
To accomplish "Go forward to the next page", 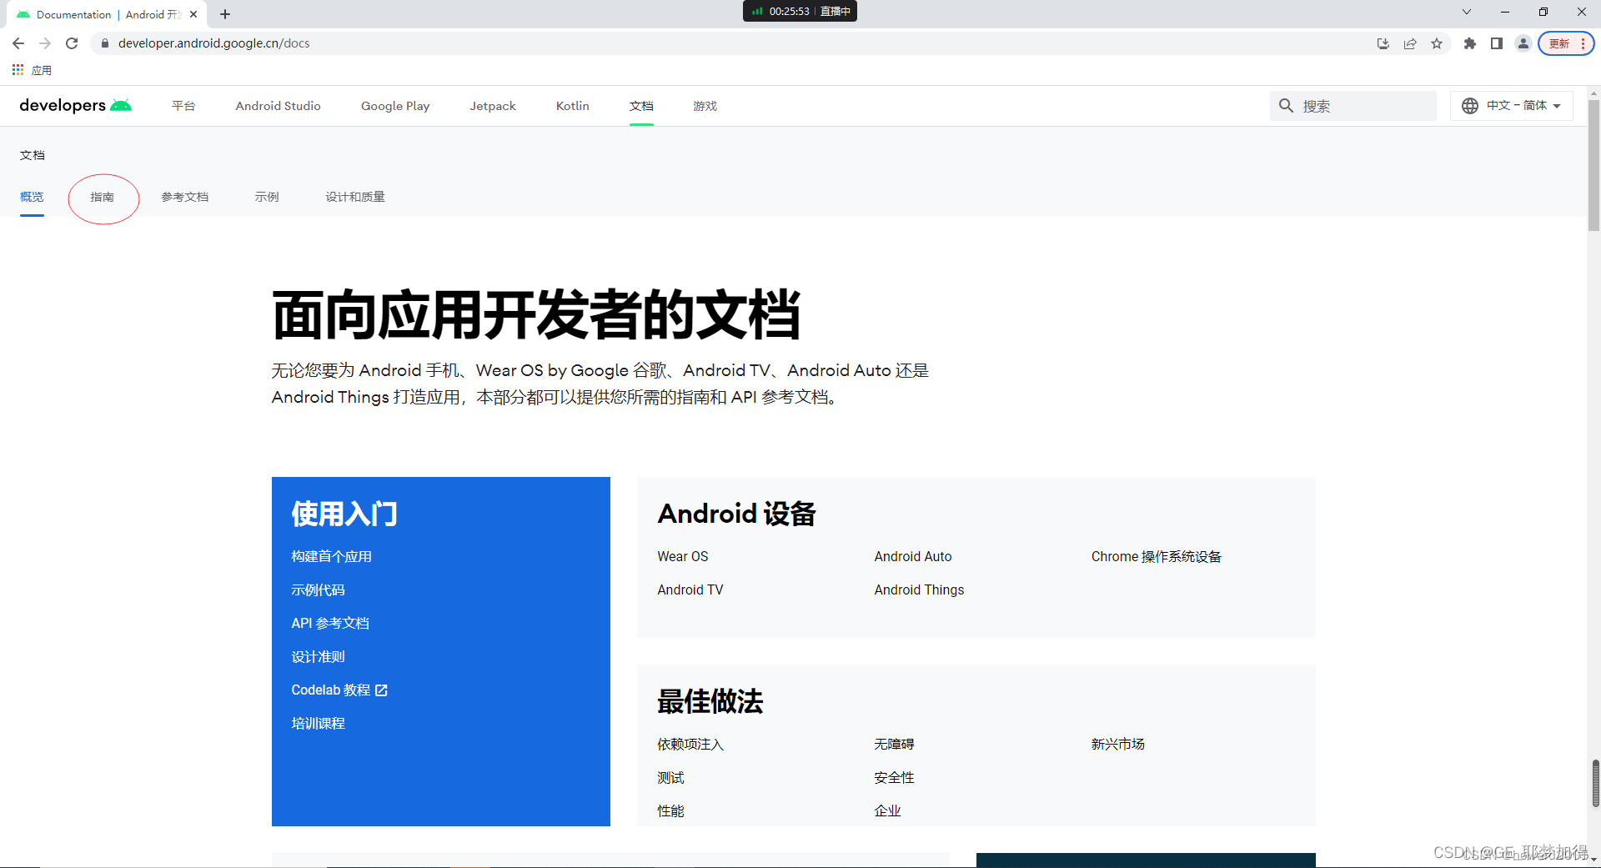I will [x=45, y=43].
